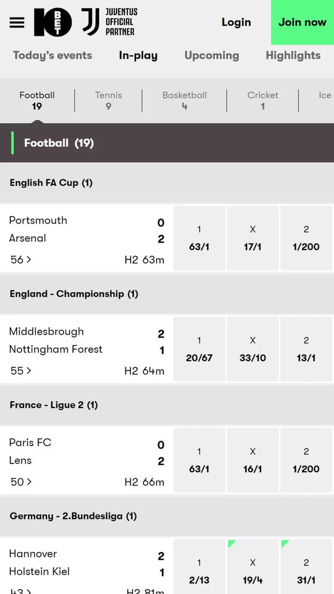
Task: Expand Paris FC v Lens 50 markets
Action: tap(21, 482)
